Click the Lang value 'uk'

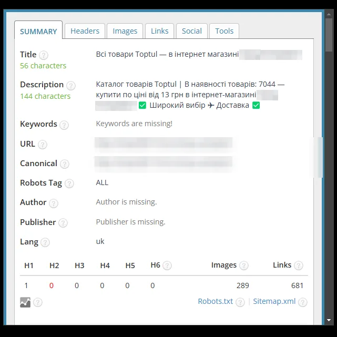coord(100,241)
